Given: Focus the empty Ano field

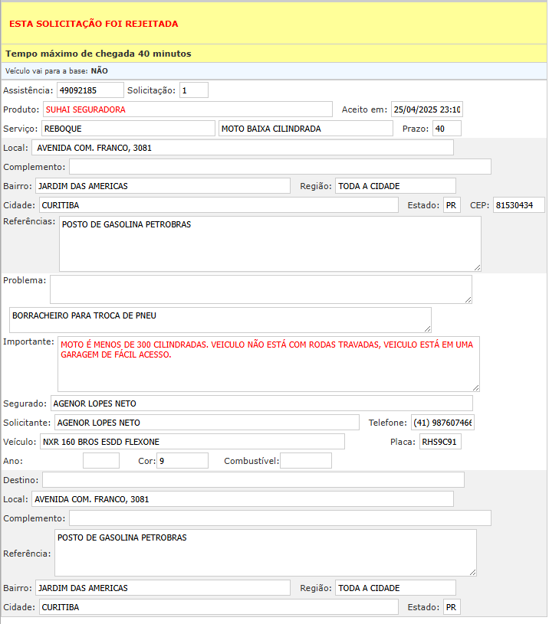Looking at the screenshot, I should pos(101,461).
